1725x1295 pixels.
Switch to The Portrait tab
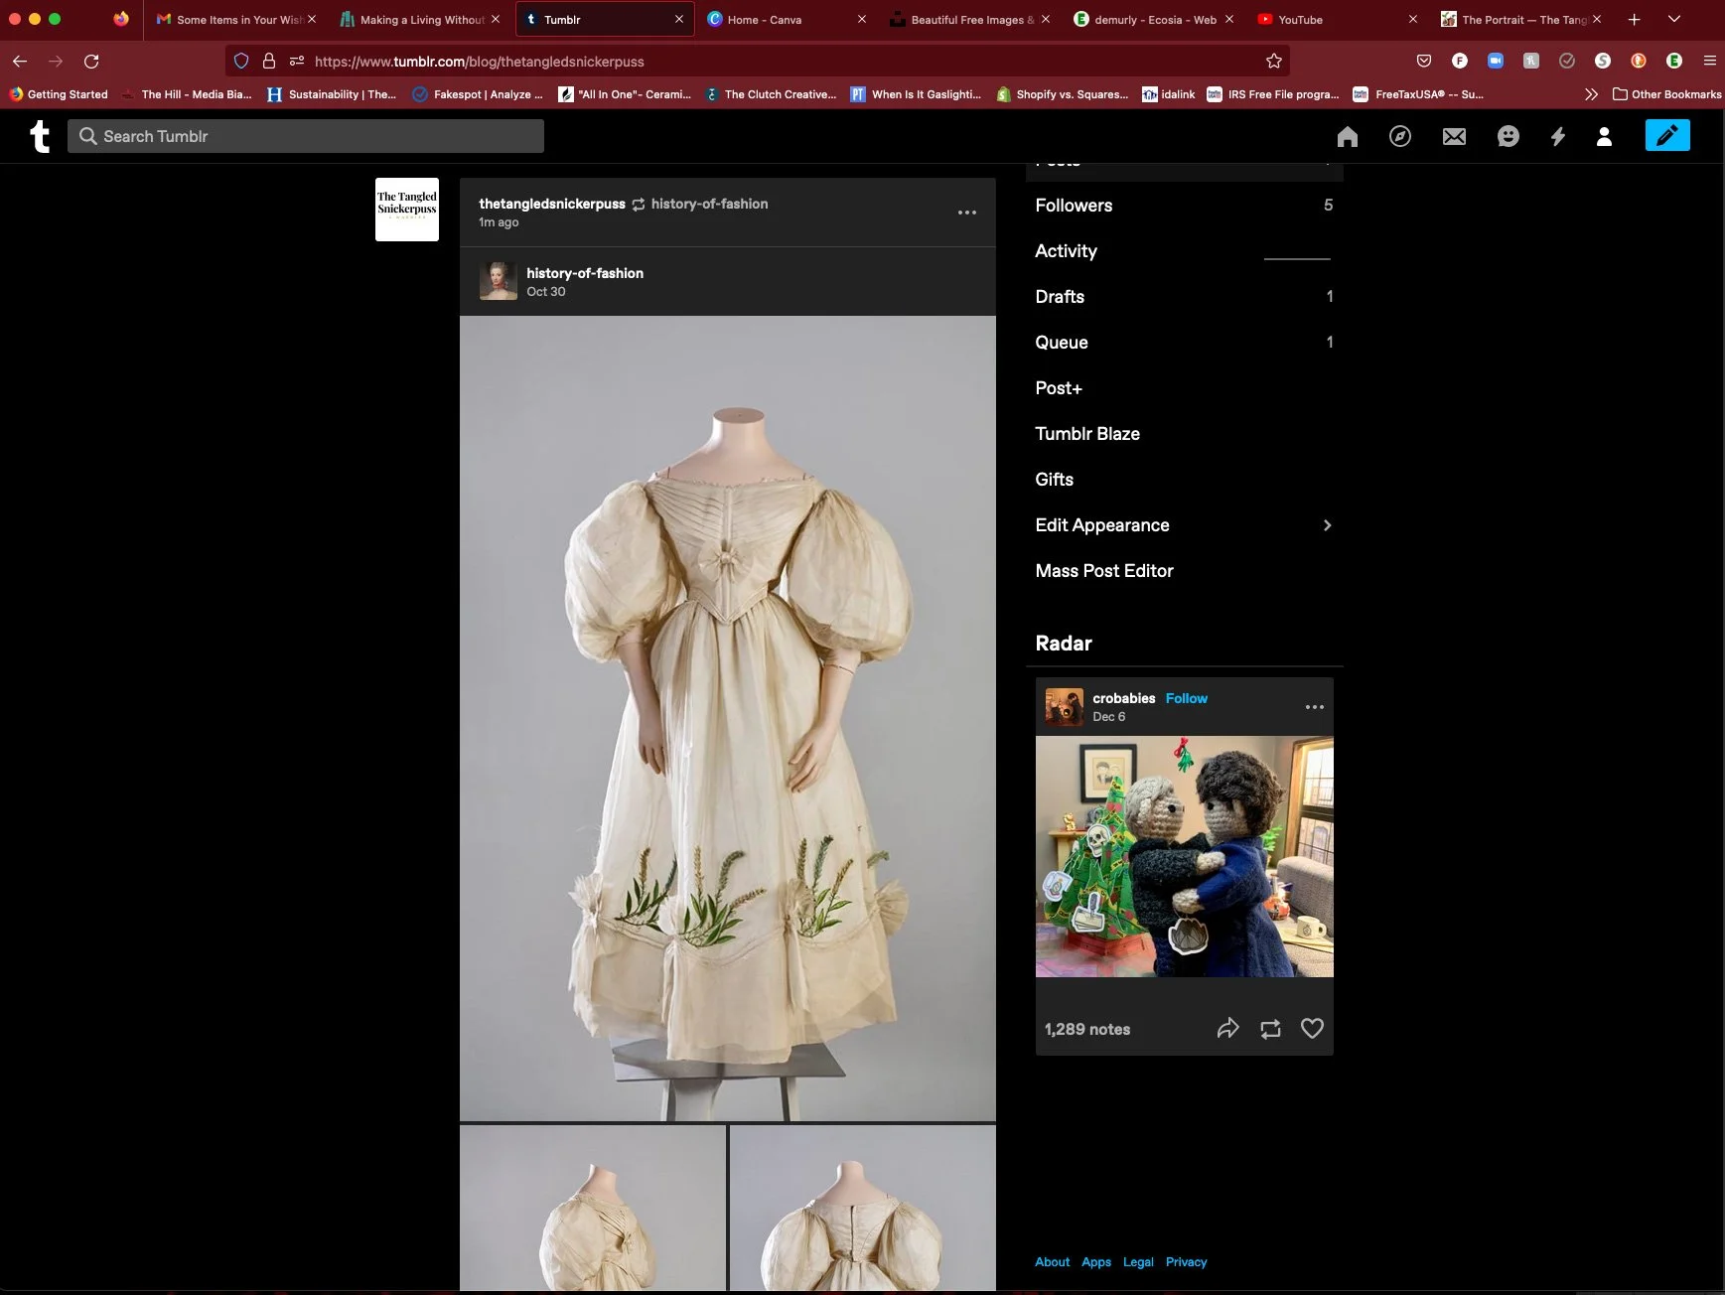[1521, 20]
